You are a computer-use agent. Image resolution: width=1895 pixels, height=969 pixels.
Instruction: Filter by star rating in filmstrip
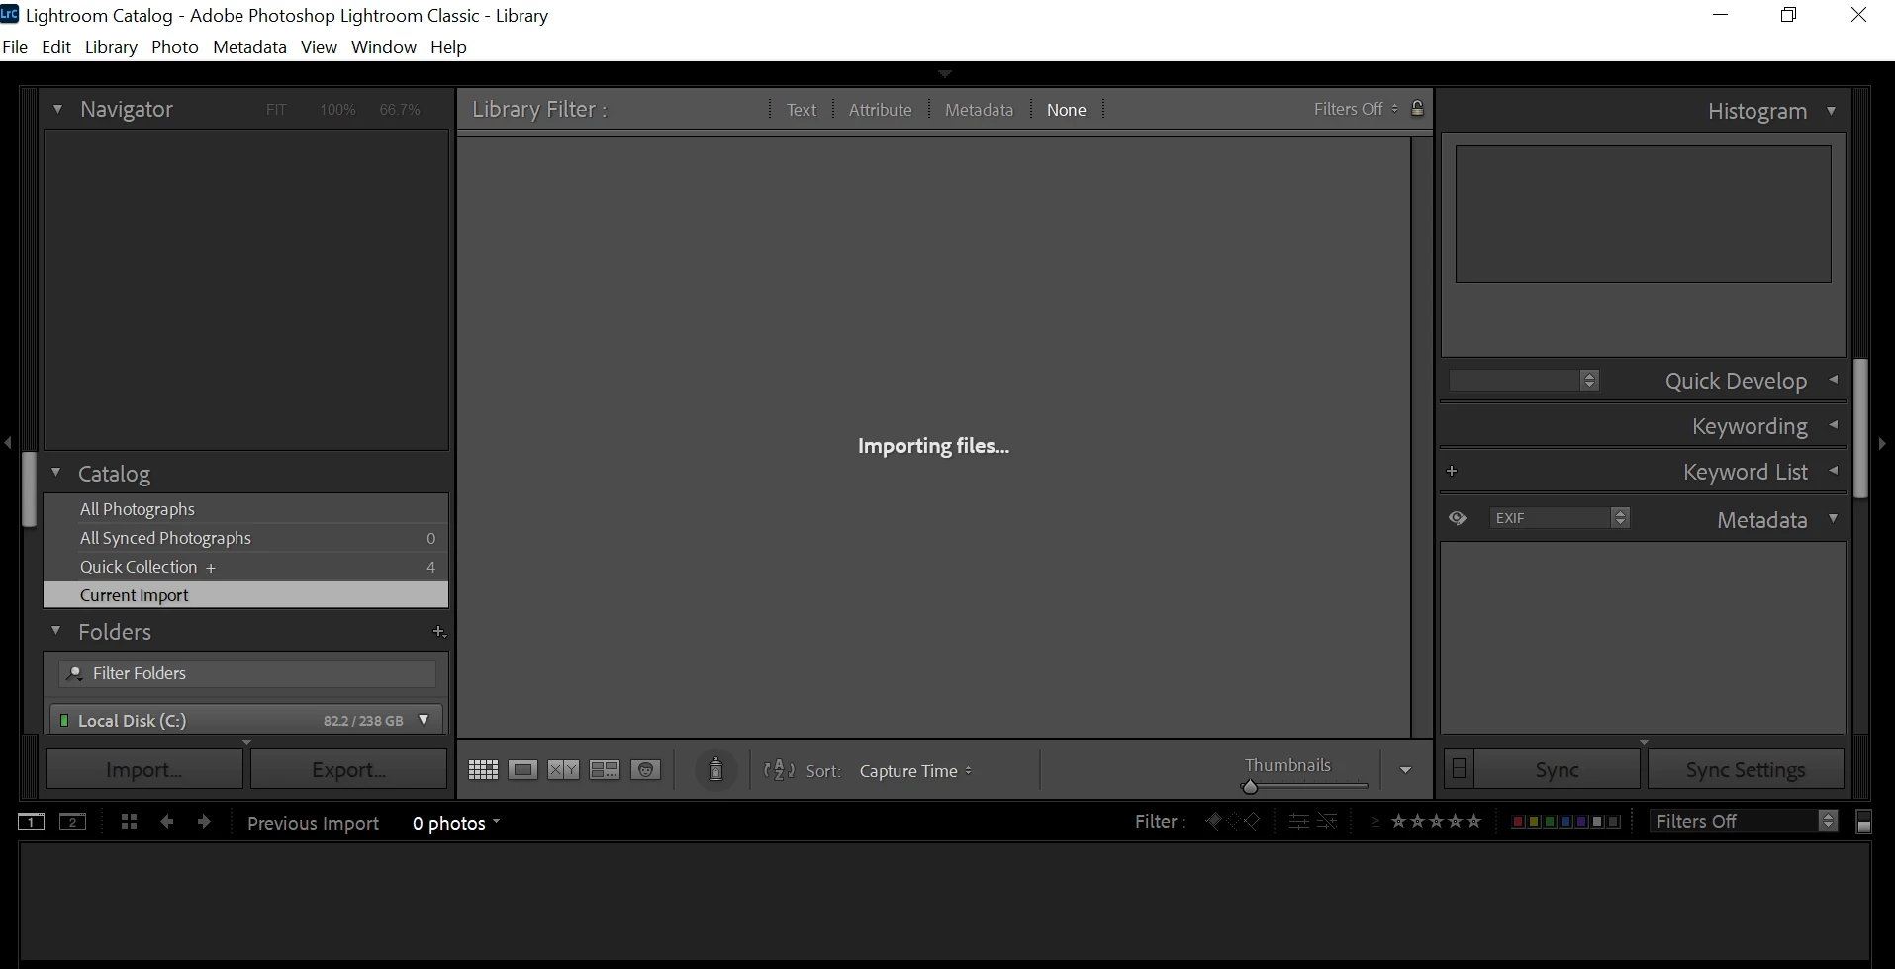[1437, 821]
